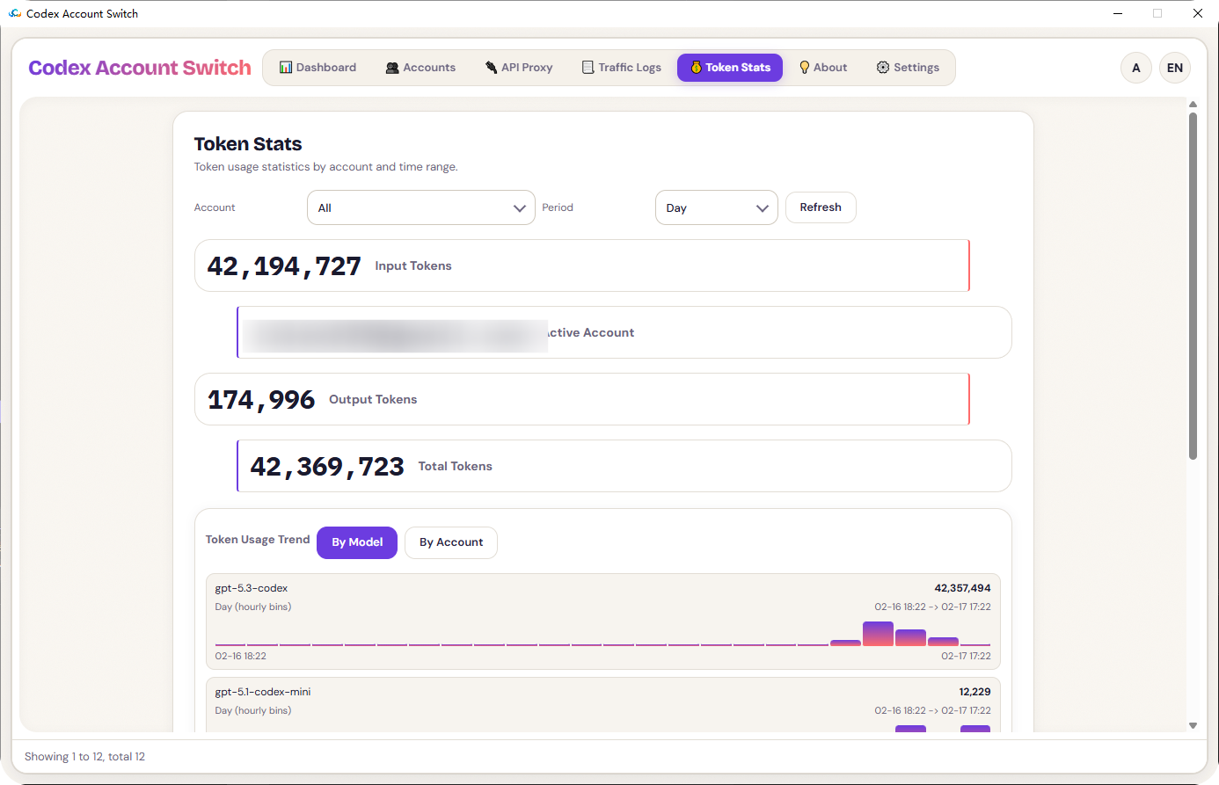Click the Token Stats coin icon

(696, 67)
